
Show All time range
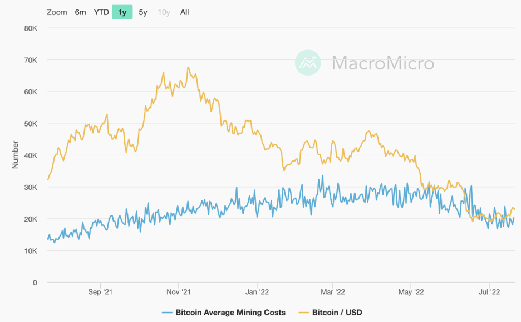pos(184,12)
